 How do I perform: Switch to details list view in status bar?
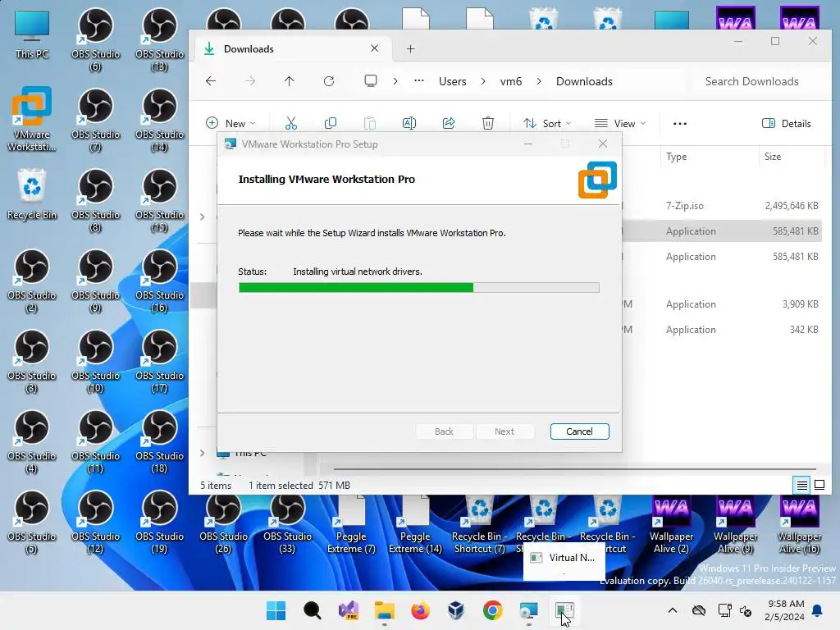pyautogui.click(x=802, y=486)
